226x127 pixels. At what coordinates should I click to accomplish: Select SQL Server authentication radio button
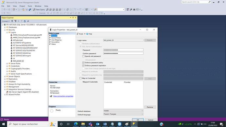81,46
